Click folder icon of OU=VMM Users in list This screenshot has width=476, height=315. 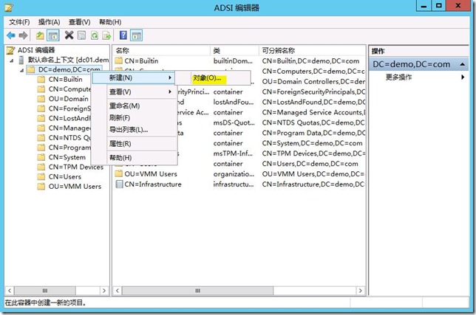(119, 174)
